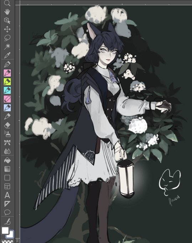Select the Eraser tool
This screenshot has height=243, width=192.
7,125
